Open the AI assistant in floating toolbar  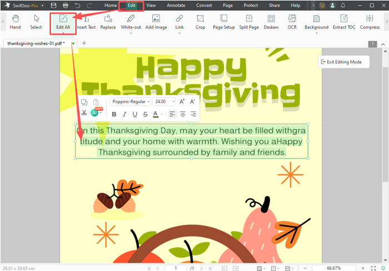[94, 113]
